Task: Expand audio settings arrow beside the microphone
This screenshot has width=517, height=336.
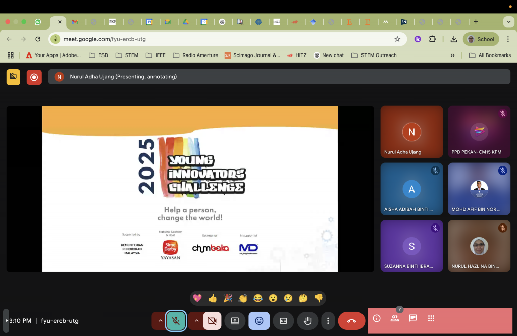Action: pyautogui.click(x=160, y=321)
